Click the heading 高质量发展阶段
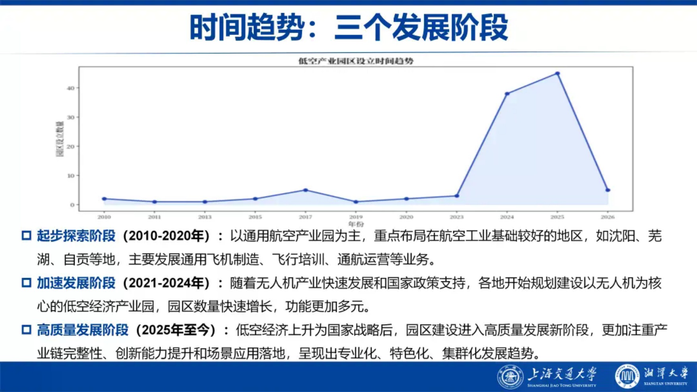Screen dimensions: 697x392 pos(83,330)
